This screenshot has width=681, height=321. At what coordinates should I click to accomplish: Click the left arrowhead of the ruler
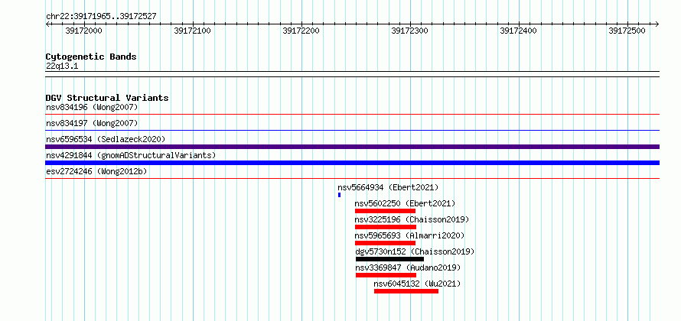[x=47, y=24]
